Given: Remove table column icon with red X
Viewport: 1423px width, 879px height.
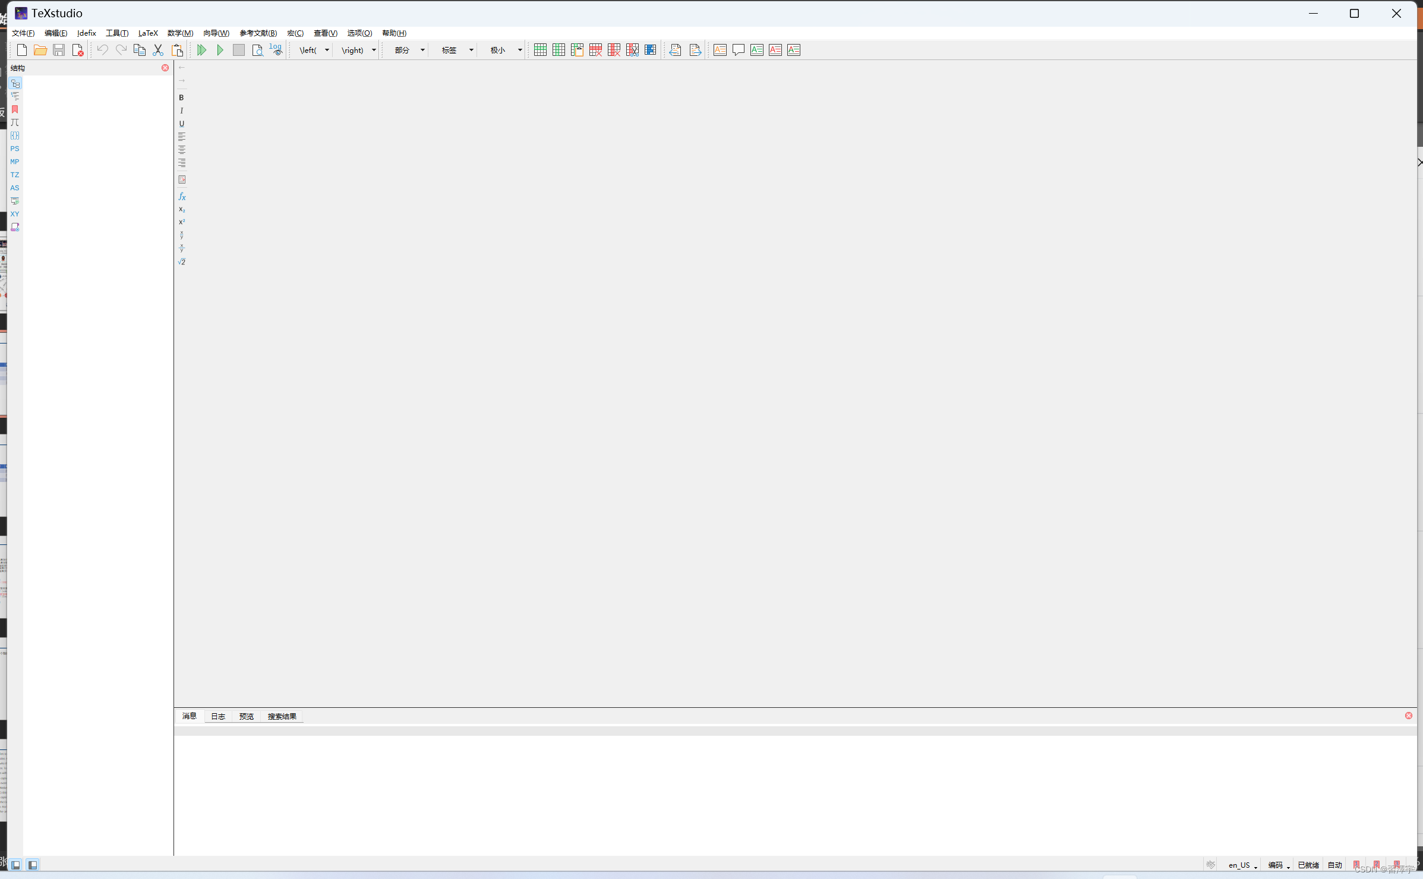Looking at the screenshot, I should (614, 50).
